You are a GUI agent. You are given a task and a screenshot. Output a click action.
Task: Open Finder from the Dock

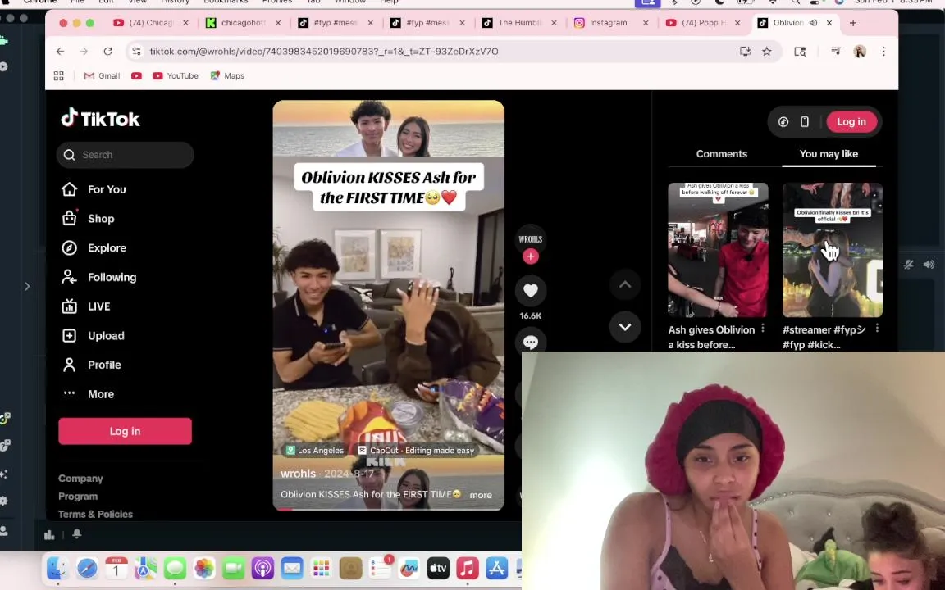pyautogui.click(x=57, y=569)
